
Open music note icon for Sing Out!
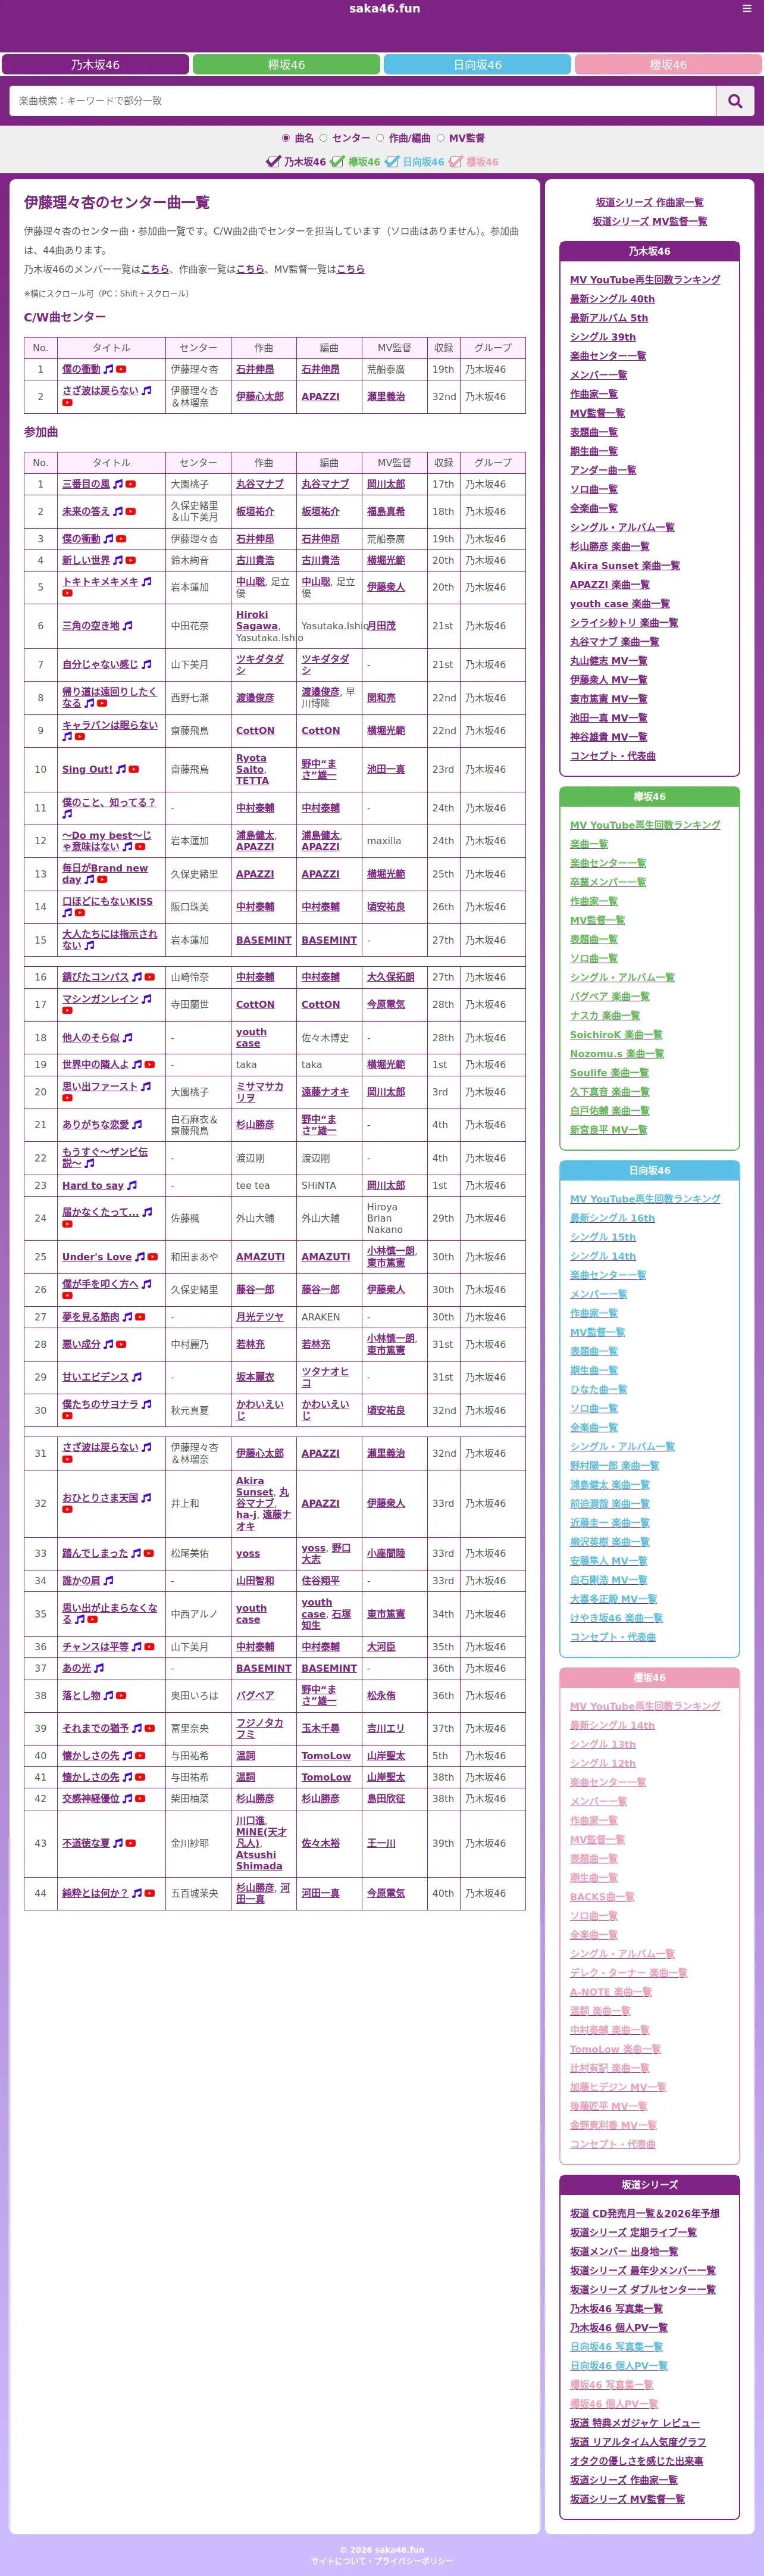pos(121,769)
